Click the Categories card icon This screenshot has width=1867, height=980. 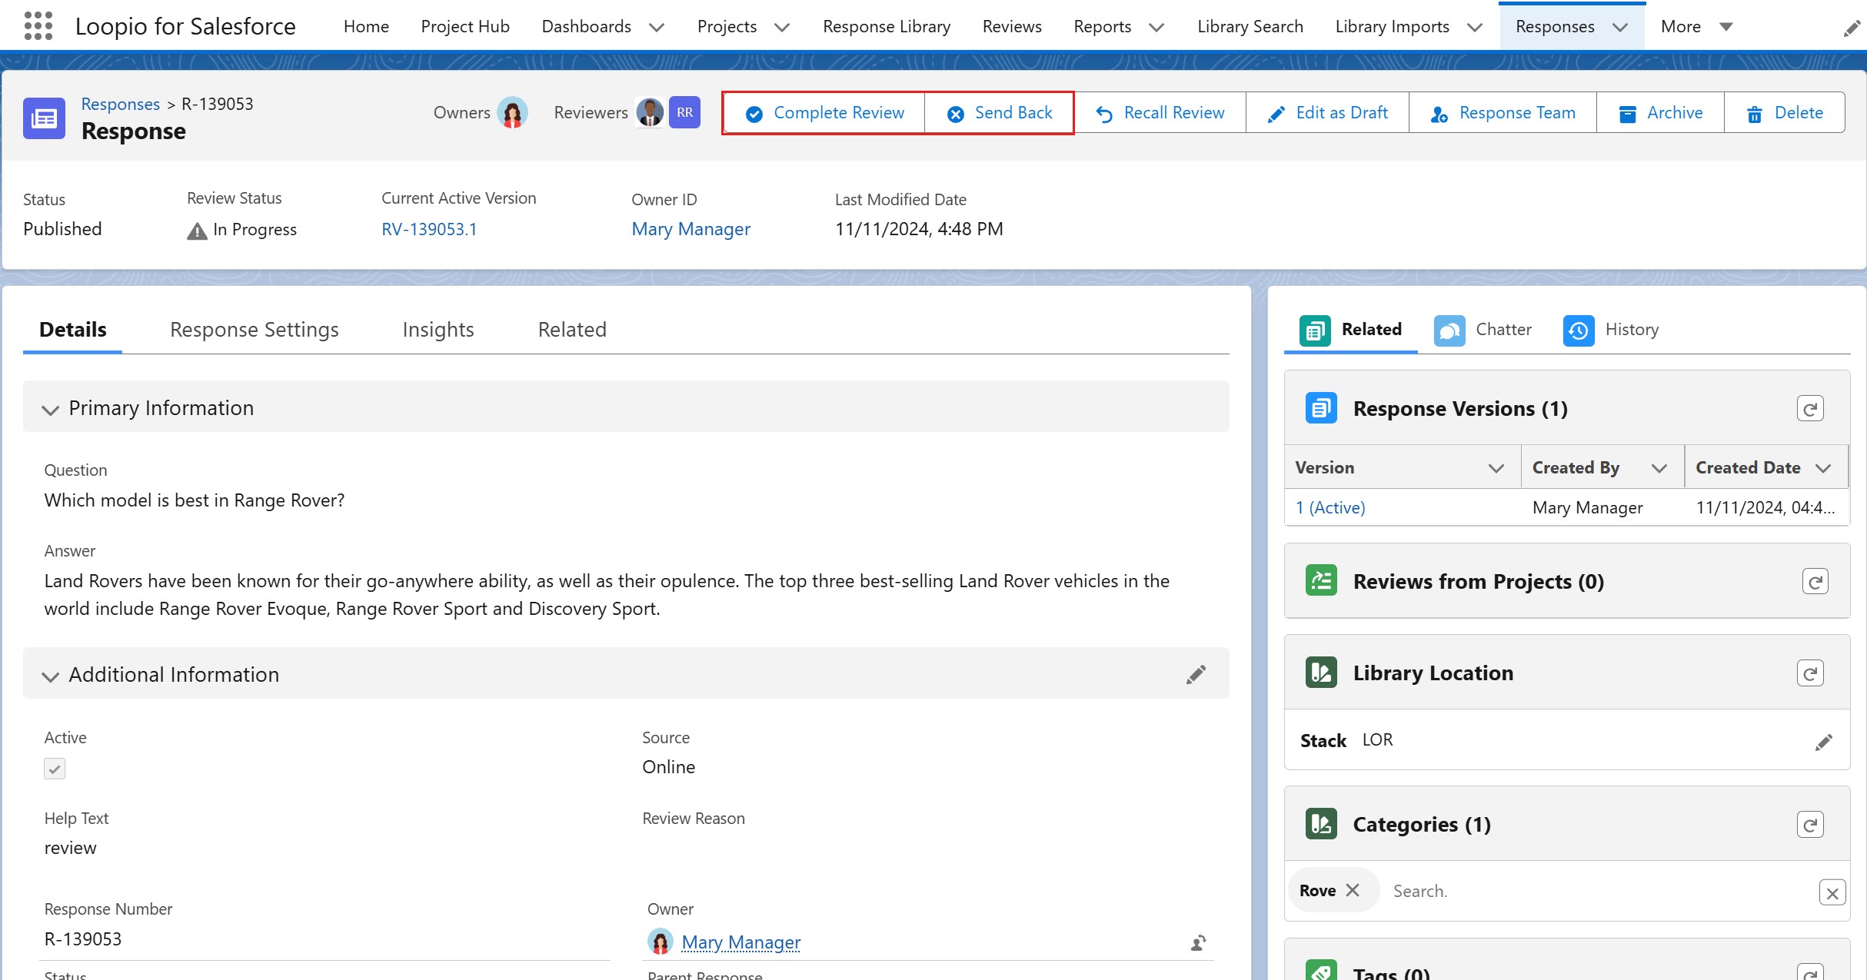(x=1321, y=824)
